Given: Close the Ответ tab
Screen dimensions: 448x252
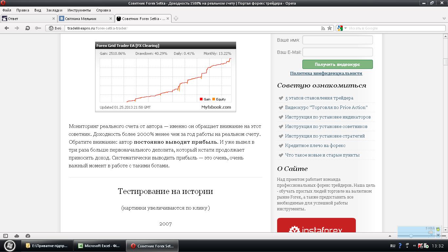Looking at the screenshot, I should [x=54, y=19].
